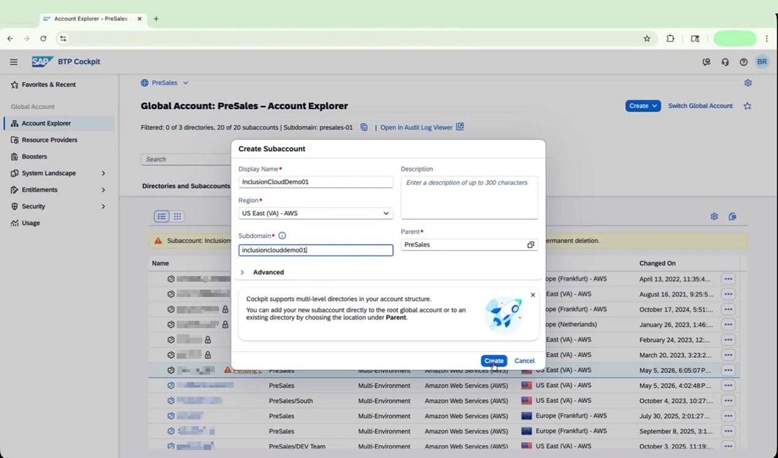Open the Region dropdown
The width and height of the screenshot is (778, 458).
point(315,213)
